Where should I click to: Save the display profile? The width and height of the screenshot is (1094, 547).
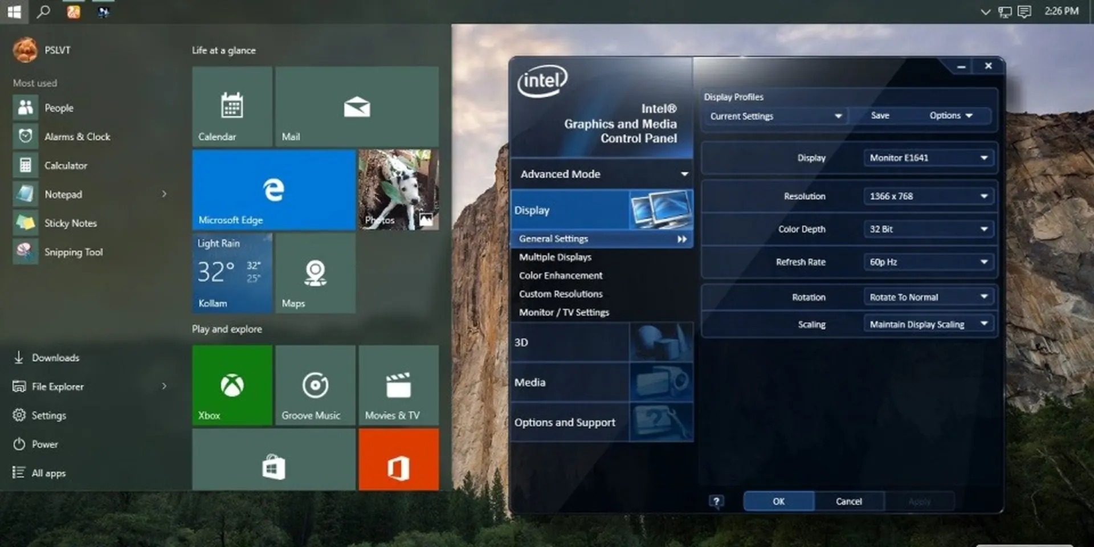tap(880, 116)
